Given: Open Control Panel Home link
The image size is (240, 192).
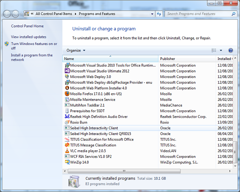Looking at the screenshot, I should [27, 26].
